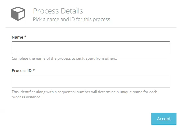This screenshot has height=128, width=182.
Task: Click the gray cube process icon
Action: (x=18, y=14)
